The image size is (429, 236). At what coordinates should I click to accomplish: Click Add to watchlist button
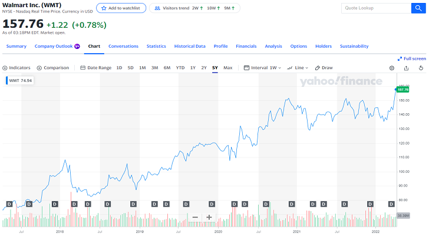click(x=121, y=8)
